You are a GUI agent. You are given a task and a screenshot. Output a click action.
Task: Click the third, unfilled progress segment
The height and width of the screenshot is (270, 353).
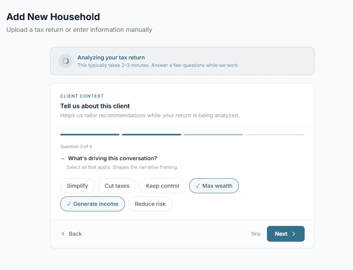[213, 134]
